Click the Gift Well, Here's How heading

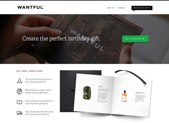point(29,71)
